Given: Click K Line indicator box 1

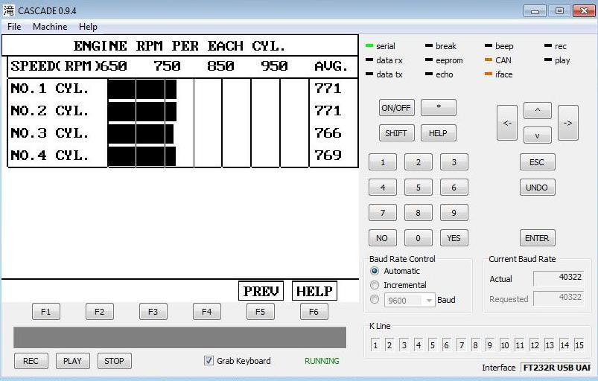Looking at the screenshot, I should pyautogui.click(x=376, y=345).
